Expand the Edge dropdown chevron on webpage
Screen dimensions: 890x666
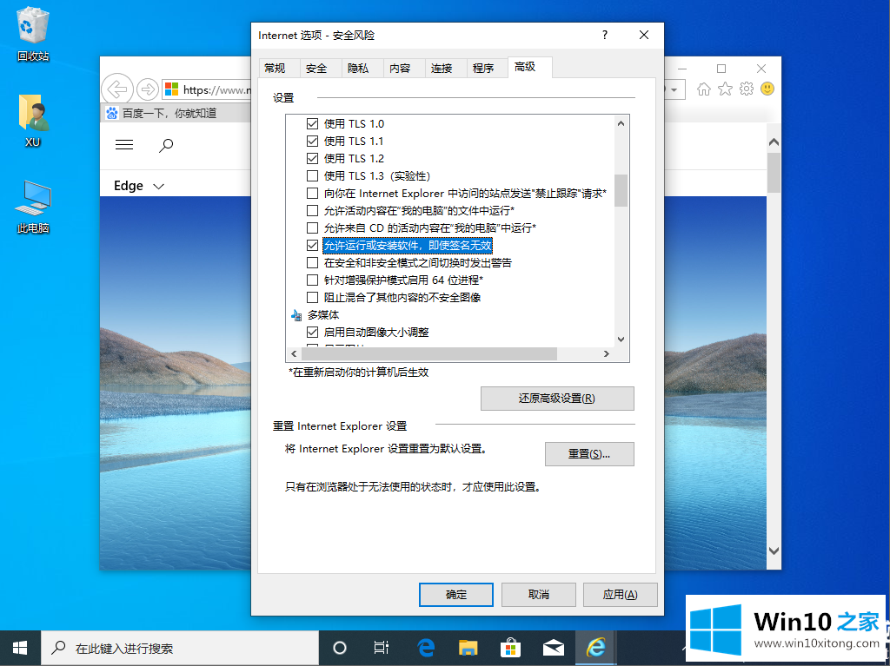click(x=159, y=186)
